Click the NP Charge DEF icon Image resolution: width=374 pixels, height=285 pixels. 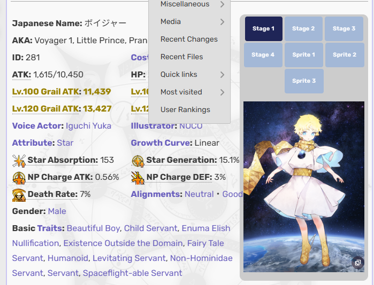click(x=138, y=177)
